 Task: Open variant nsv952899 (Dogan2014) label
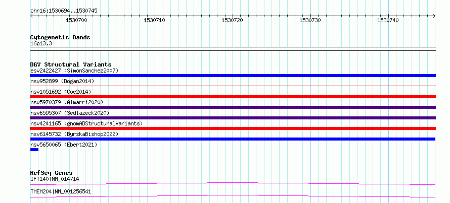pos(62,81)
